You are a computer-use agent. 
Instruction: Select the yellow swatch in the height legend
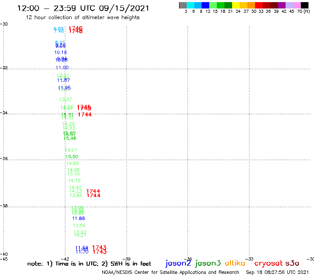[236, 5]
